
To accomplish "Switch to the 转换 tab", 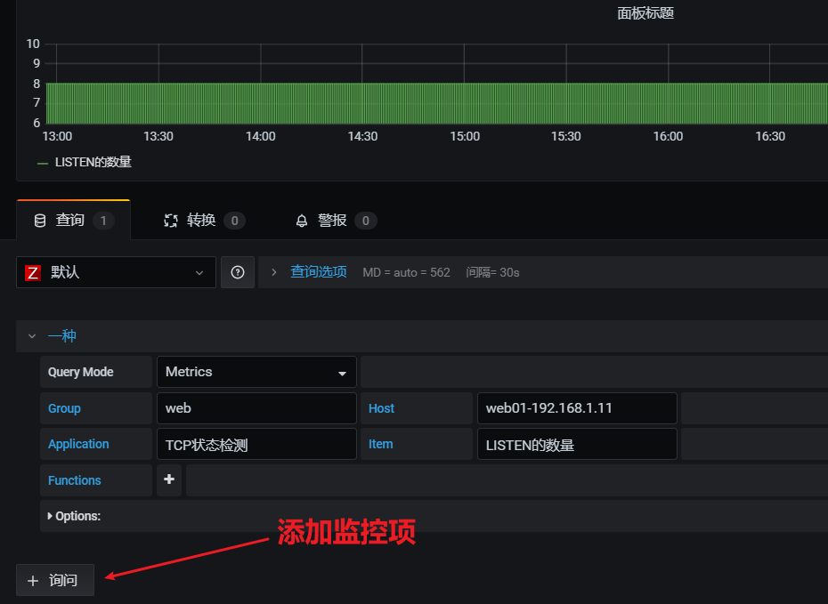I will 205,220.
